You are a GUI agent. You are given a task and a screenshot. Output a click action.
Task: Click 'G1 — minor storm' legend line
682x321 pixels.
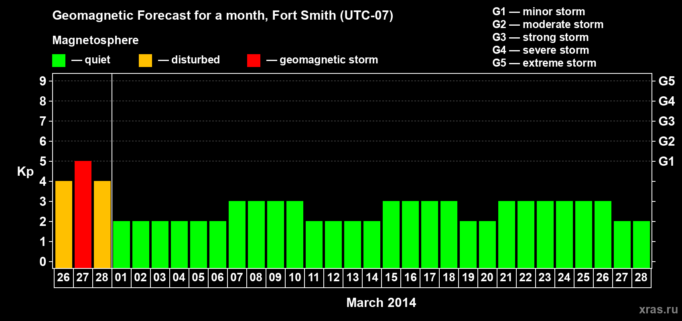click(x=538, y=12)
